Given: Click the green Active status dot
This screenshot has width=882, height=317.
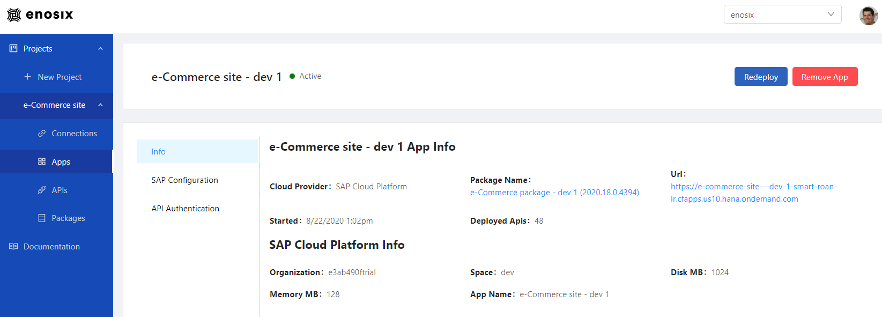Looking at the screenshot, I should [292, 76].
